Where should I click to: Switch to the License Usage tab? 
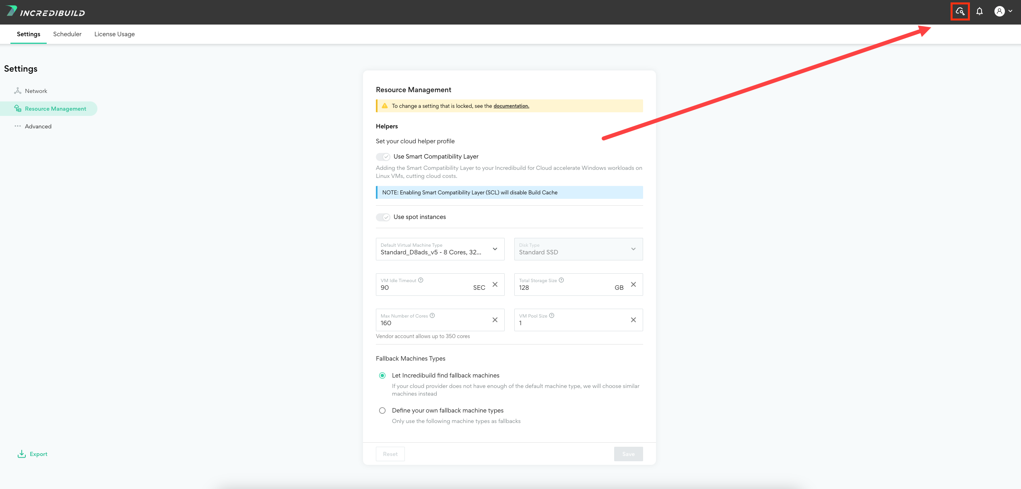115,34
